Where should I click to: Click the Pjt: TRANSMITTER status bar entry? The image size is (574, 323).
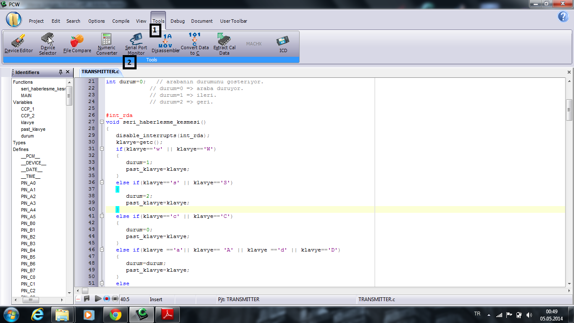tap(239, 299)
